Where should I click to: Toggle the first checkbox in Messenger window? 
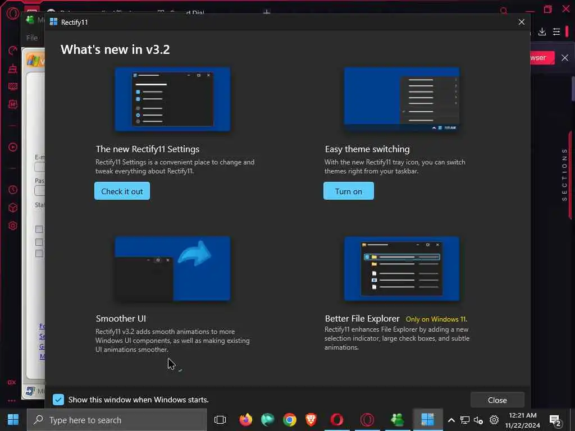[x=39, y=230]
